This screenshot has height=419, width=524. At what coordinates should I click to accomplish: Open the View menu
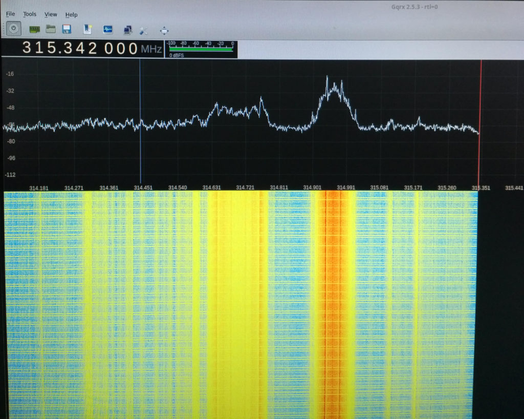click(51, 15)
